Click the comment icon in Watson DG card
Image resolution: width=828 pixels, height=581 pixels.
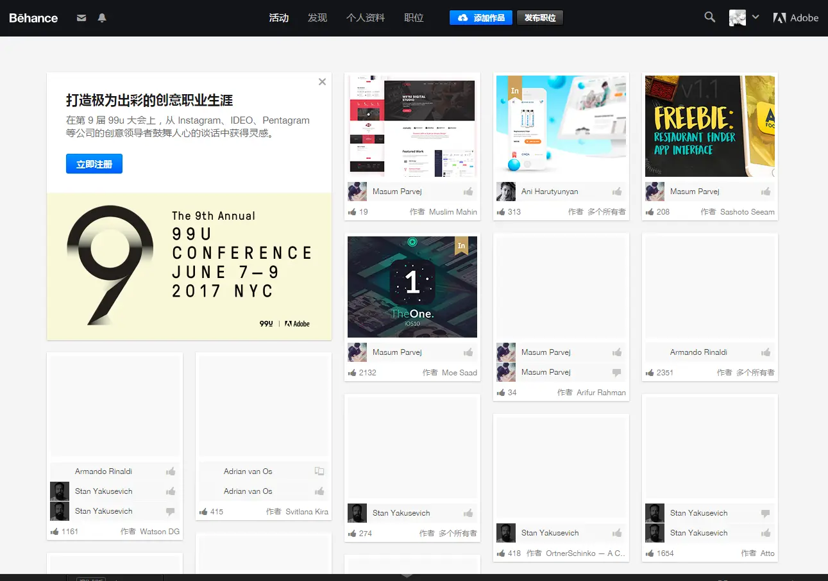(171, 511)
